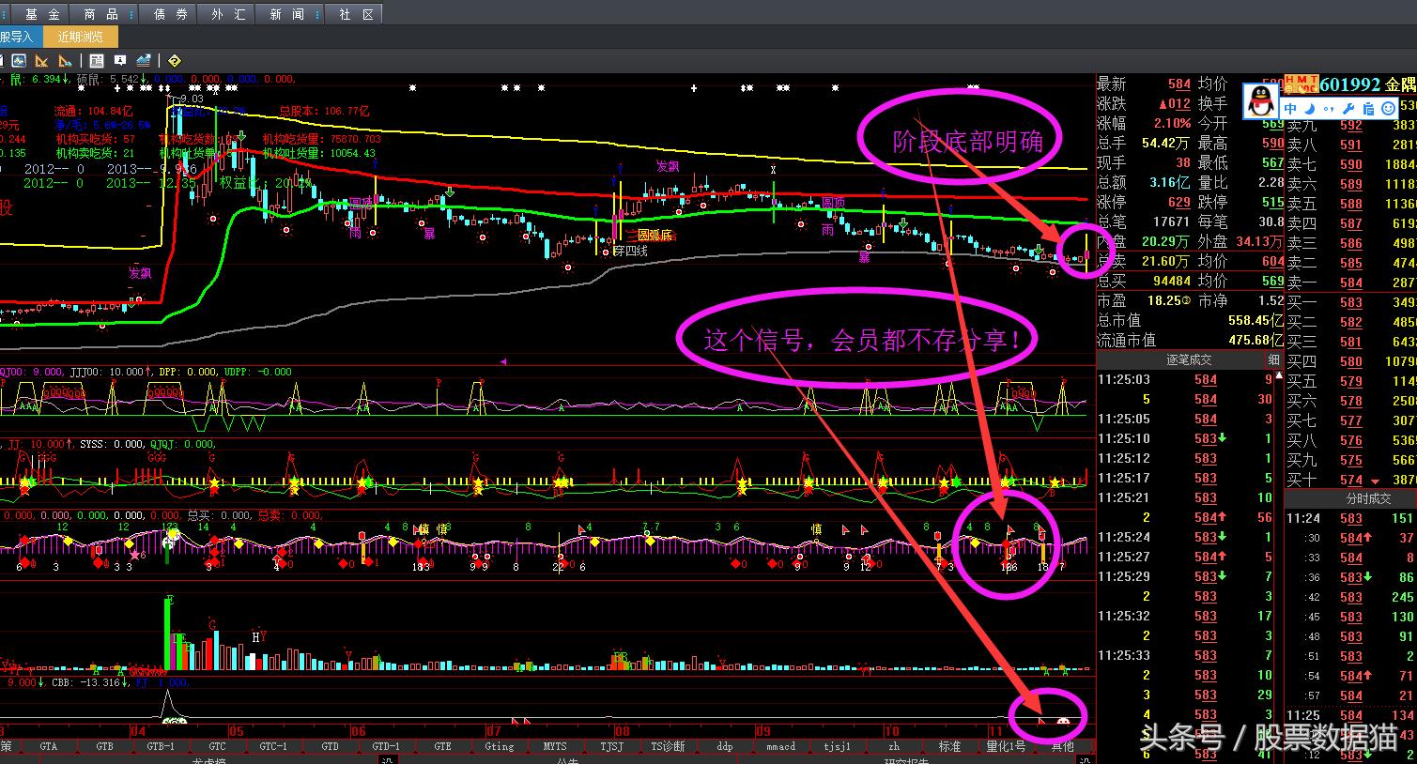Select the GTA indicator tab
The image size is (1417, 764).
[x=48, y=746]
